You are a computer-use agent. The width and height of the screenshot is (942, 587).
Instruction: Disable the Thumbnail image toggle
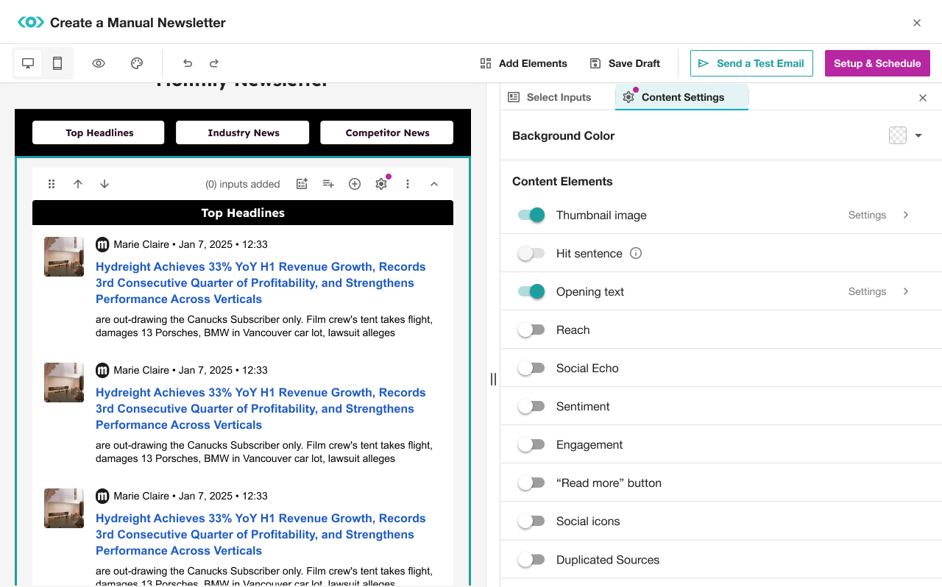(531, 215)
